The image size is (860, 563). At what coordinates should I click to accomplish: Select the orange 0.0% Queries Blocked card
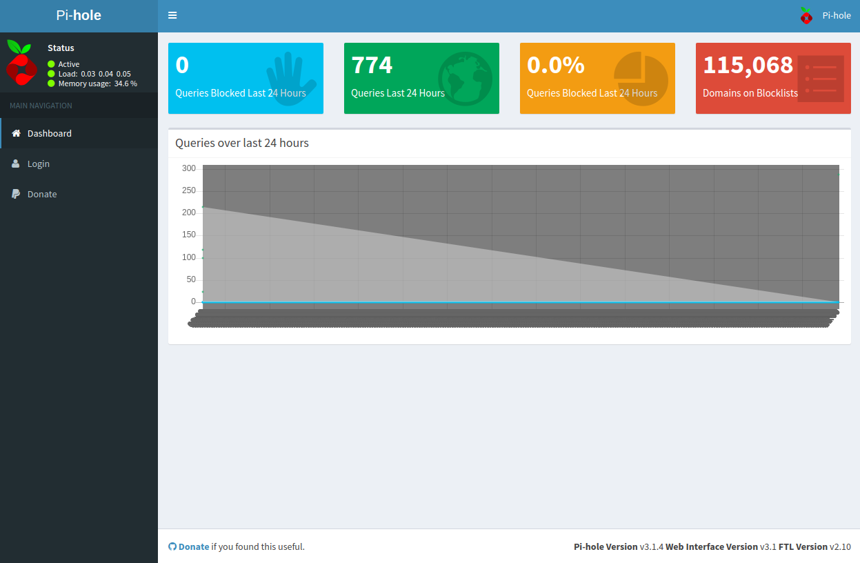[597, 78]
